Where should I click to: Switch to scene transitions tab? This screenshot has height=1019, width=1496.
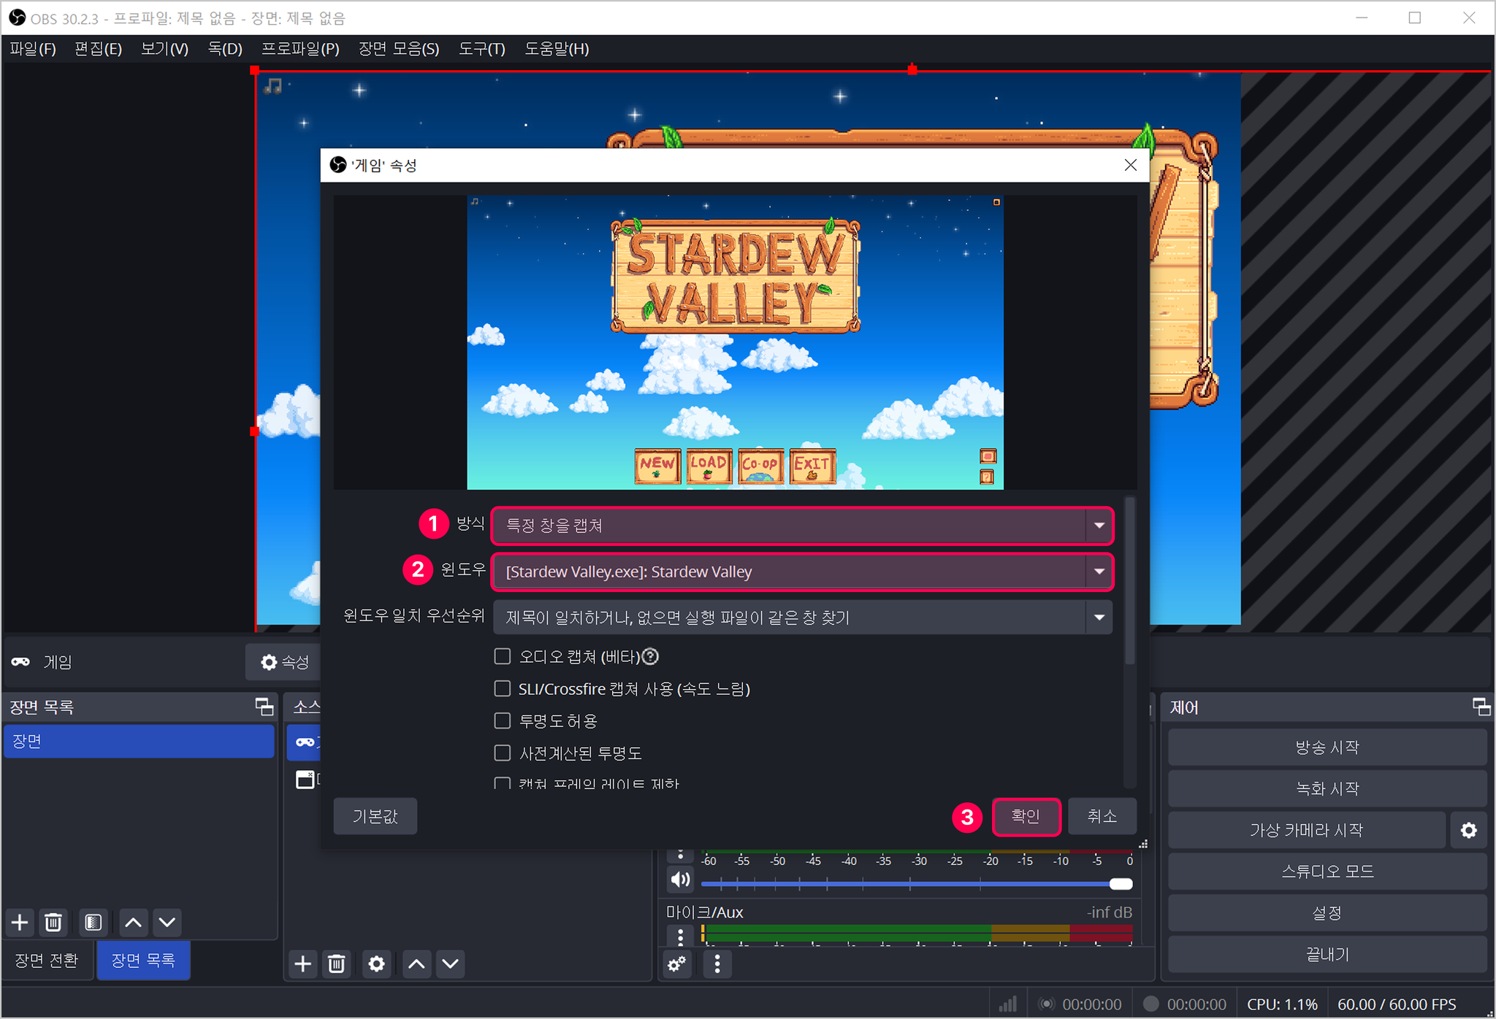[47, 960]
